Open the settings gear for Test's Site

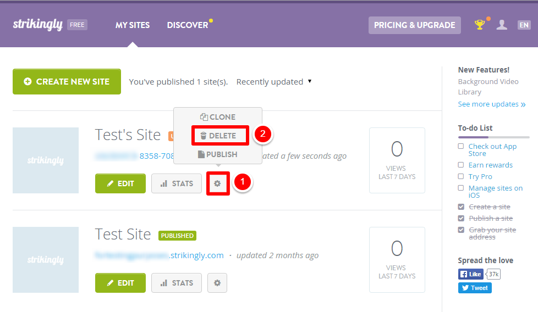(217, 183)
